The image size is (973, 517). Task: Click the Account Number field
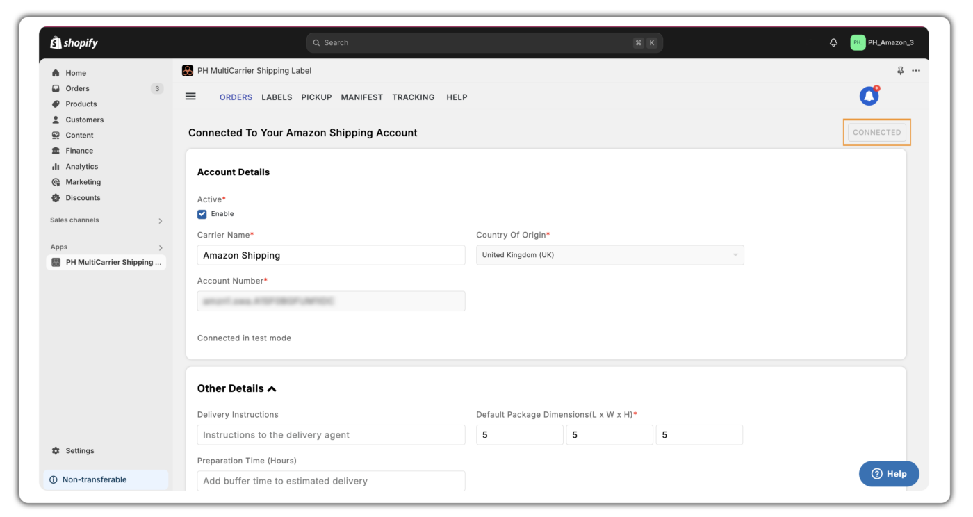coord(331,301)
